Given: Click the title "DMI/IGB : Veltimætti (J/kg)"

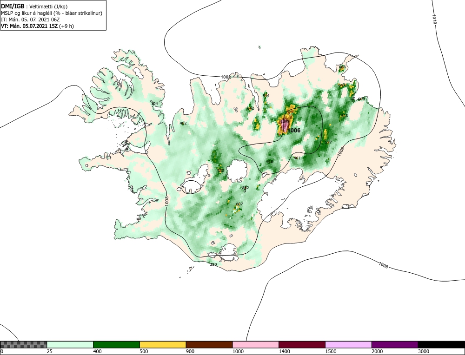Looking at the screenshot, I should click(x=34, y=6).
